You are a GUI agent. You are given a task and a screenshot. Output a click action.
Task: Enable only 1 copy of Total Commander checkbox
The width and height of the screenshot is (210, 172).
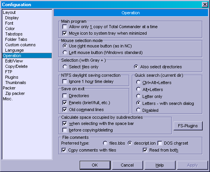(65, 27)
